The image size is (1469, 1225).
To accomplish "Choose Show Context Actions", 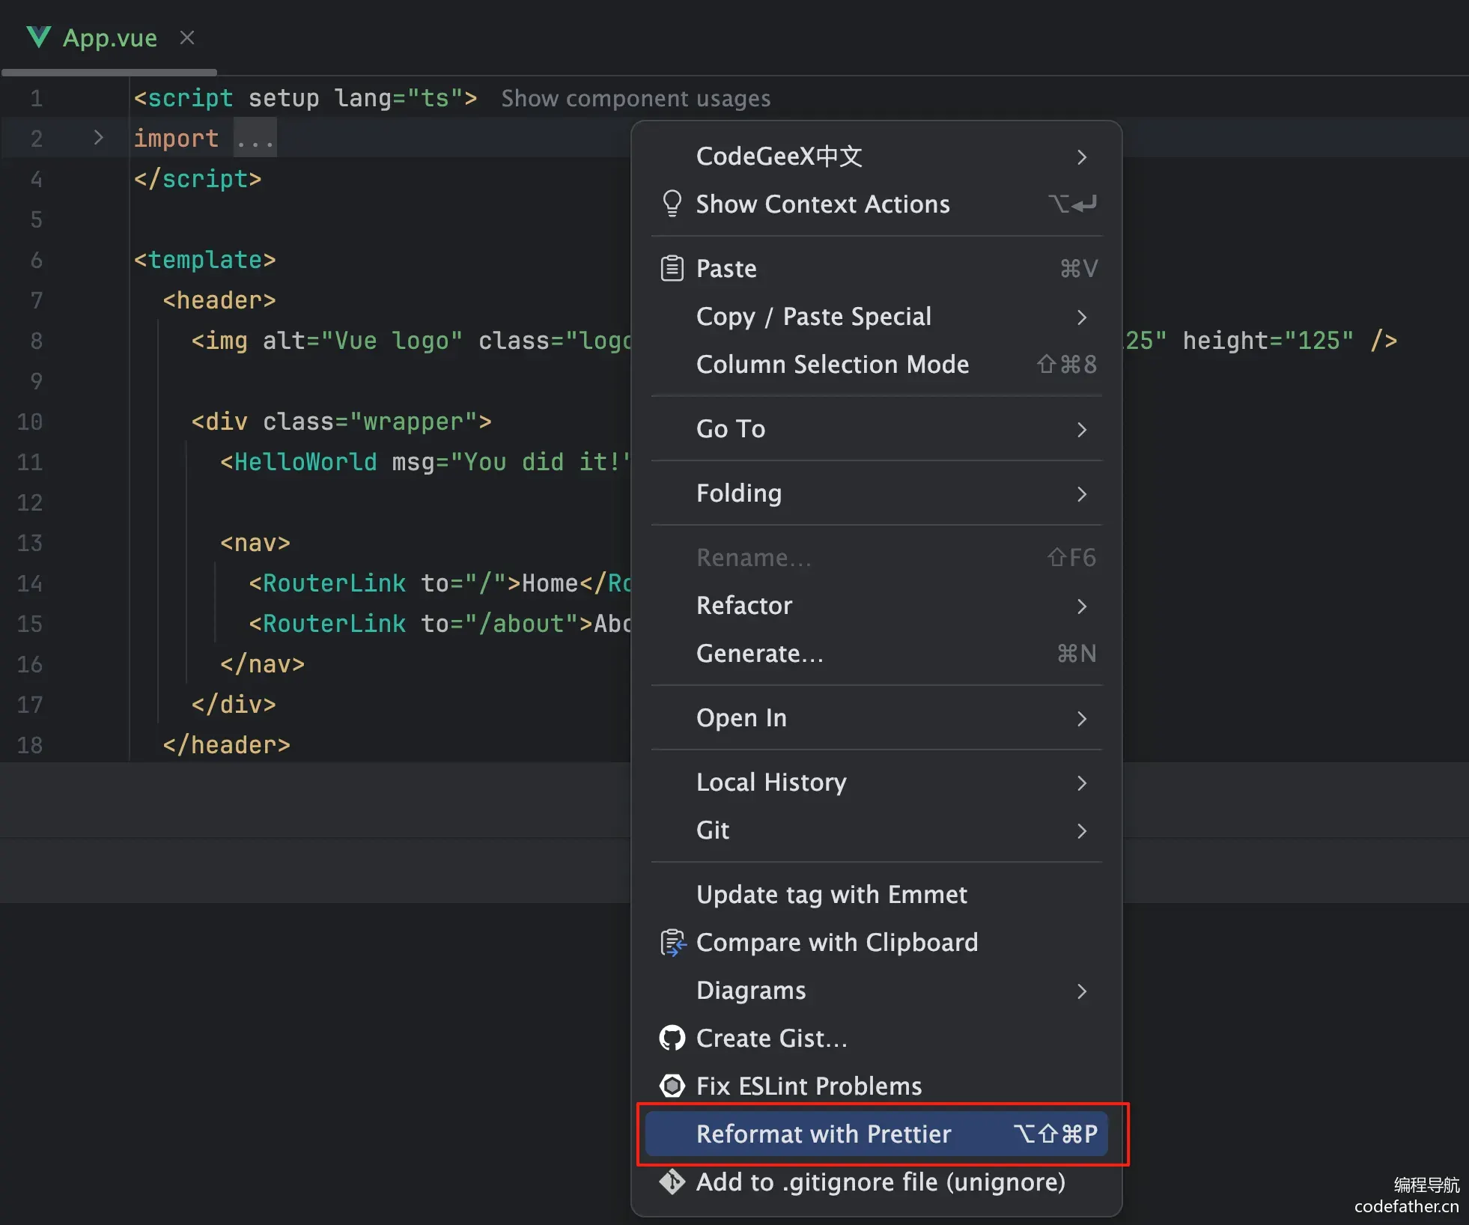I will coord(877,204).
